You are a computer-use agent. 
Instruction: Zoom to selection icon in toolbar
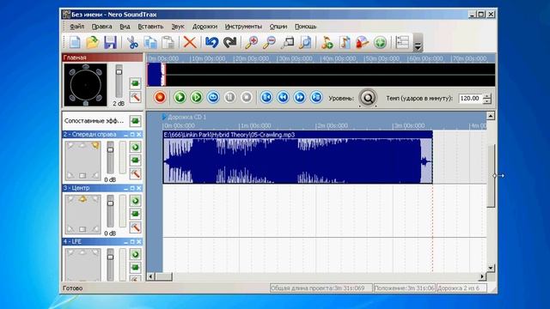288,42
